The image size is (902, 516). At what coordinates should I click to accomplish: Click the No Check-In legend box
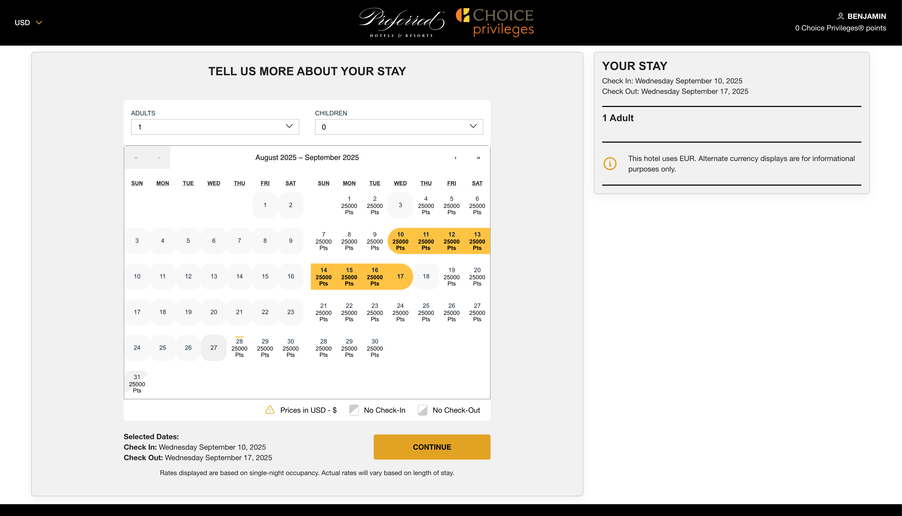(x=354, y=410)
